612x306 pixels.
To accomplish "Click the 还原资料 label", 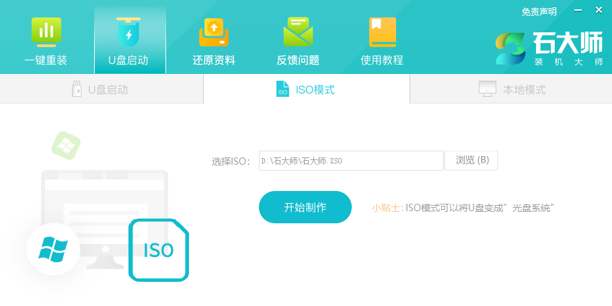I will (x=213, y=60).
